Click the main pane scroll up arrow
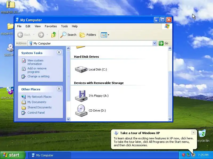 click(x=170, y=48)
